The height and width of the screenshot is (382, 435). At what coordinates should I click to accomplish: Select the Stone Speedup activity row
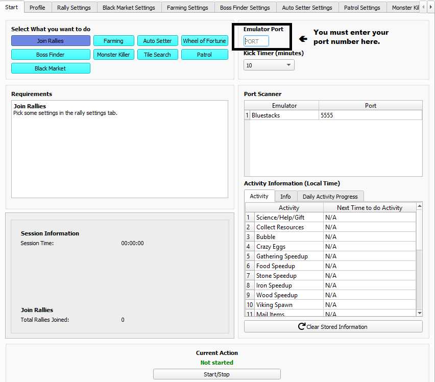[x=331, y=275]
